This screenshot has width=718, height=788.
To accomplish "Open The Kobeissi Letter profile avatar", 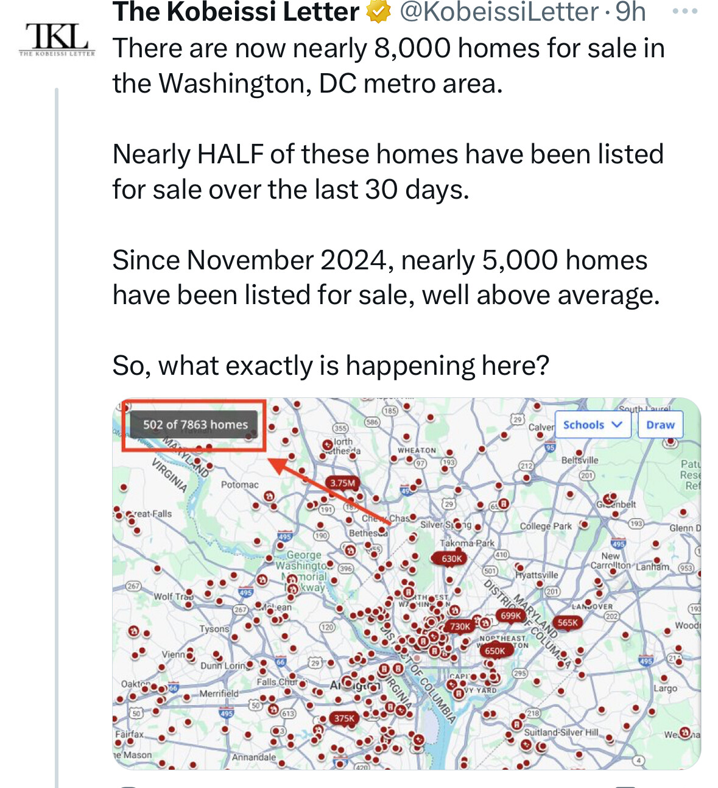I will [57, 40].
